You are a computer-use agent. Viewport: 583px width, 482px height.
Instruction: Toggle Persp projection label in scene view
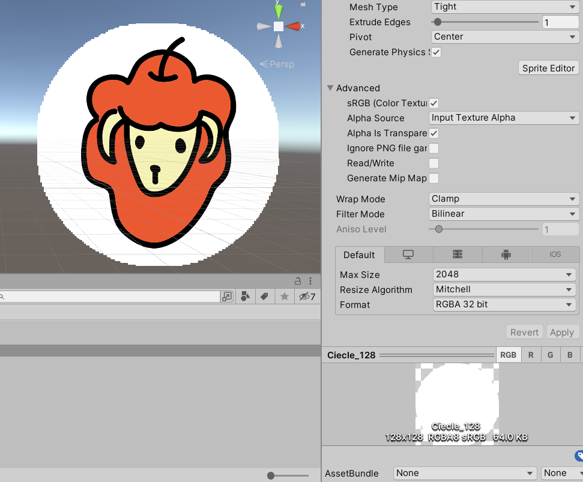tap(277, 64)
